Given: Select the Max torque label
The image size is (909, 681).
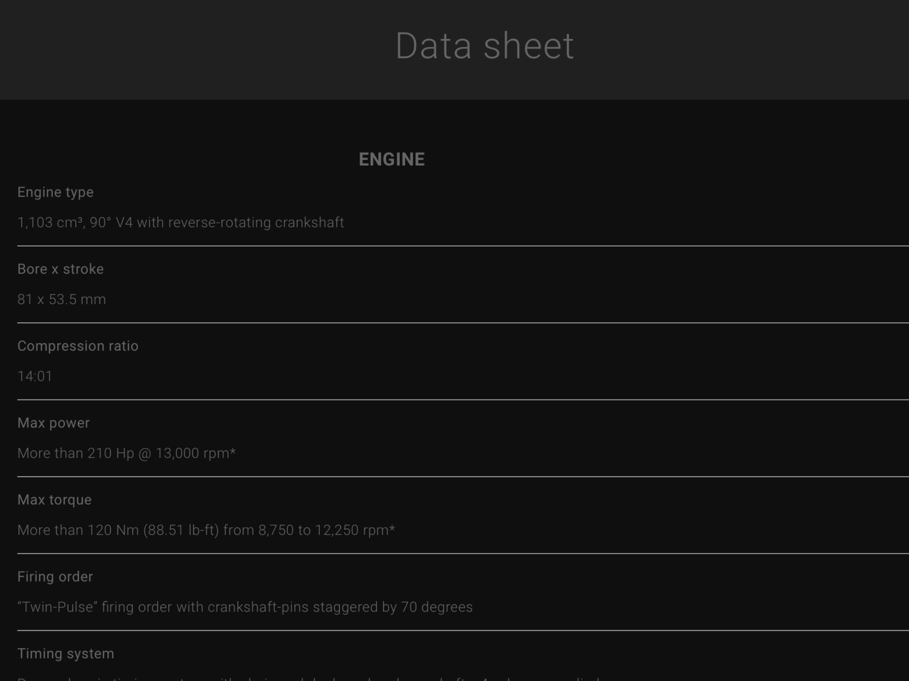Looking at the screenshot, I should point(55,500).
